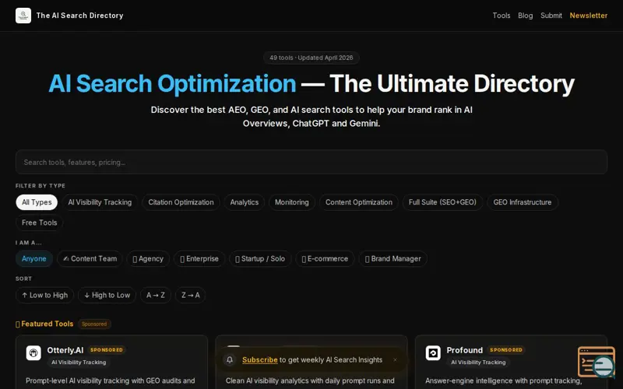Select the Agency persona

[x=148, y=259]
